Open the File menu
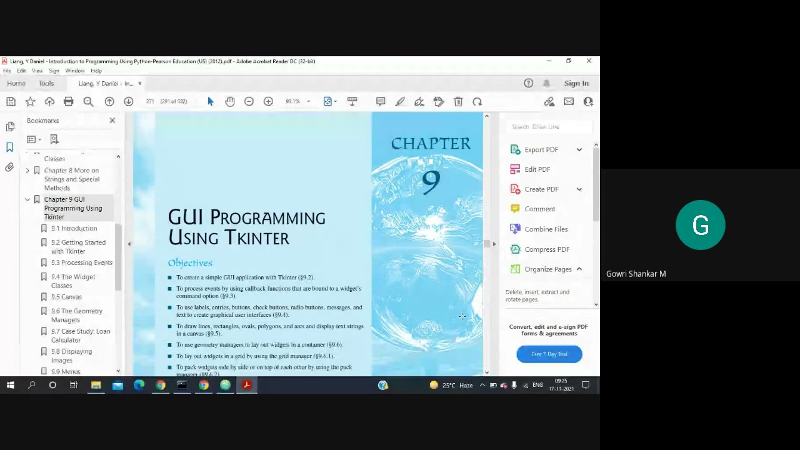800x450 pixels. coord(7,71)
